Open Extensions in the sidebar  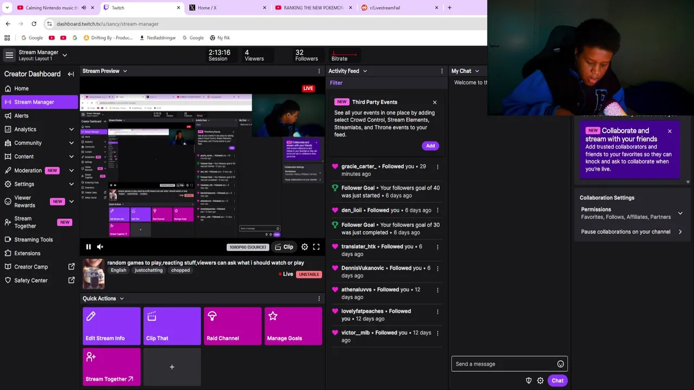pos(39,253)
